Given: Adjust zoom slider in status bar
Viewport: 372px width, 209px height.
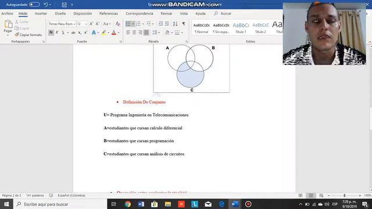Looking at the screenshot, I should click(344, 196).
